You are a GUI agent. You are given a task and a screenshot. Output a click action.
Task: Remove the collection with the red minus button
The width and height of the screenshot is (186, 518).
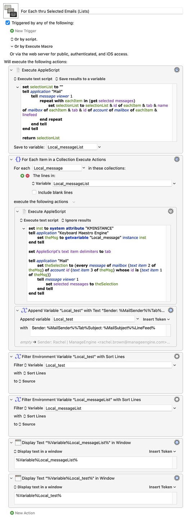(27, 176)
